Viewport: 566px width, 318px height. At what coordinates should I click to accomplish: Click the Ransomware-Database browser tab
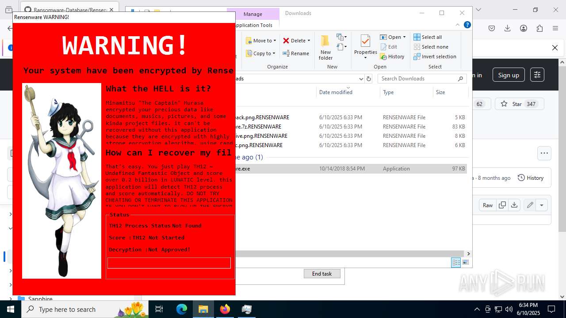click(69, 10)
